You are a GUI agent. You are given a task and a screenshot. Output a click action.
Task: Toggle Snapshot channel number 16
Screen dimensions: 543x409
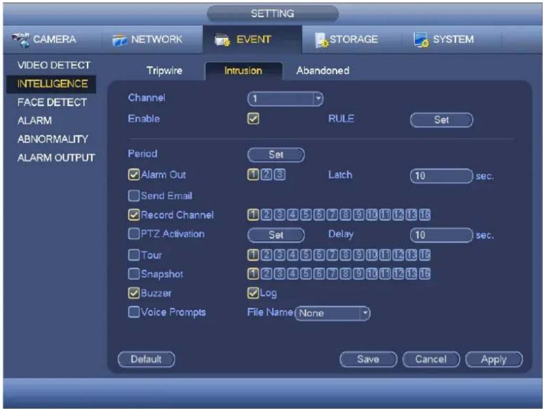425,274
